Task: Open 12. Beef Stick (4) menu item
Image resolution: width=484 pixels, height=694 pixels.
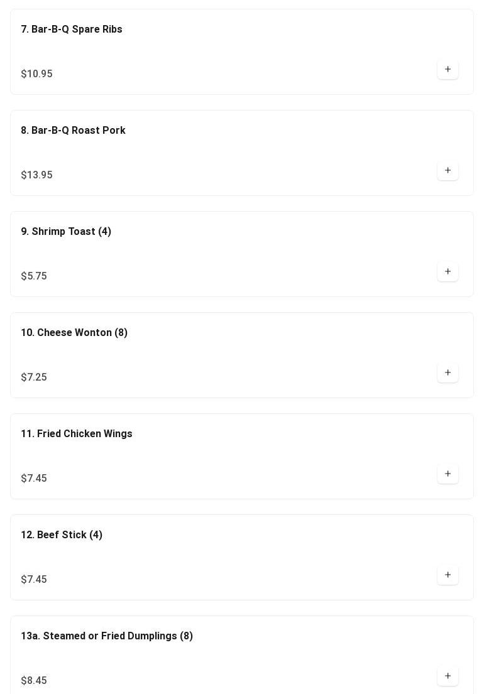Action: click(x=62, y=535)
